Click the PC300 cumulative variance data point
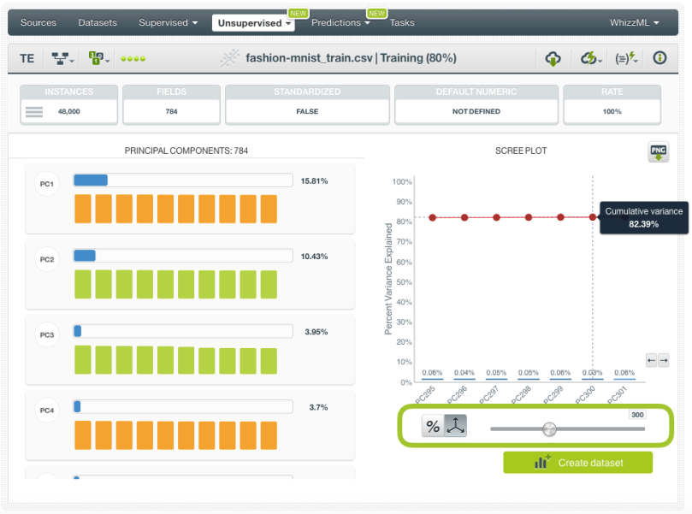The height and width of the screenshot is (514, 692). click(x=593, y=217)
